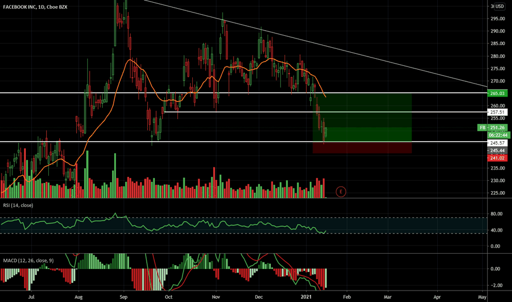The height and width of the screenshot is (302, 512).
Task: Click the Feb label on time axis
Action: click(347, 297)
